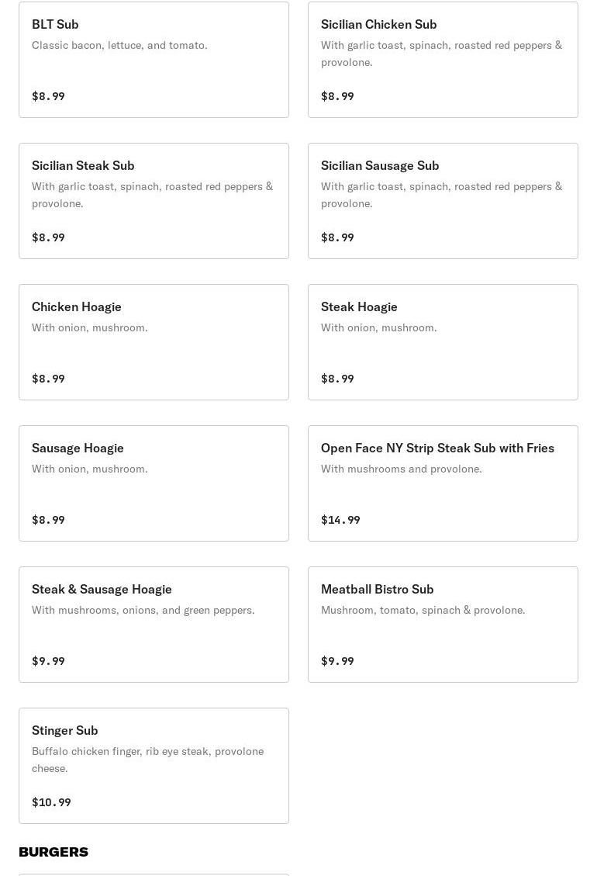Screen dimensions: 597x876
Task: Open the Sicilian Sausage Sub item
Action: (443, 201)
